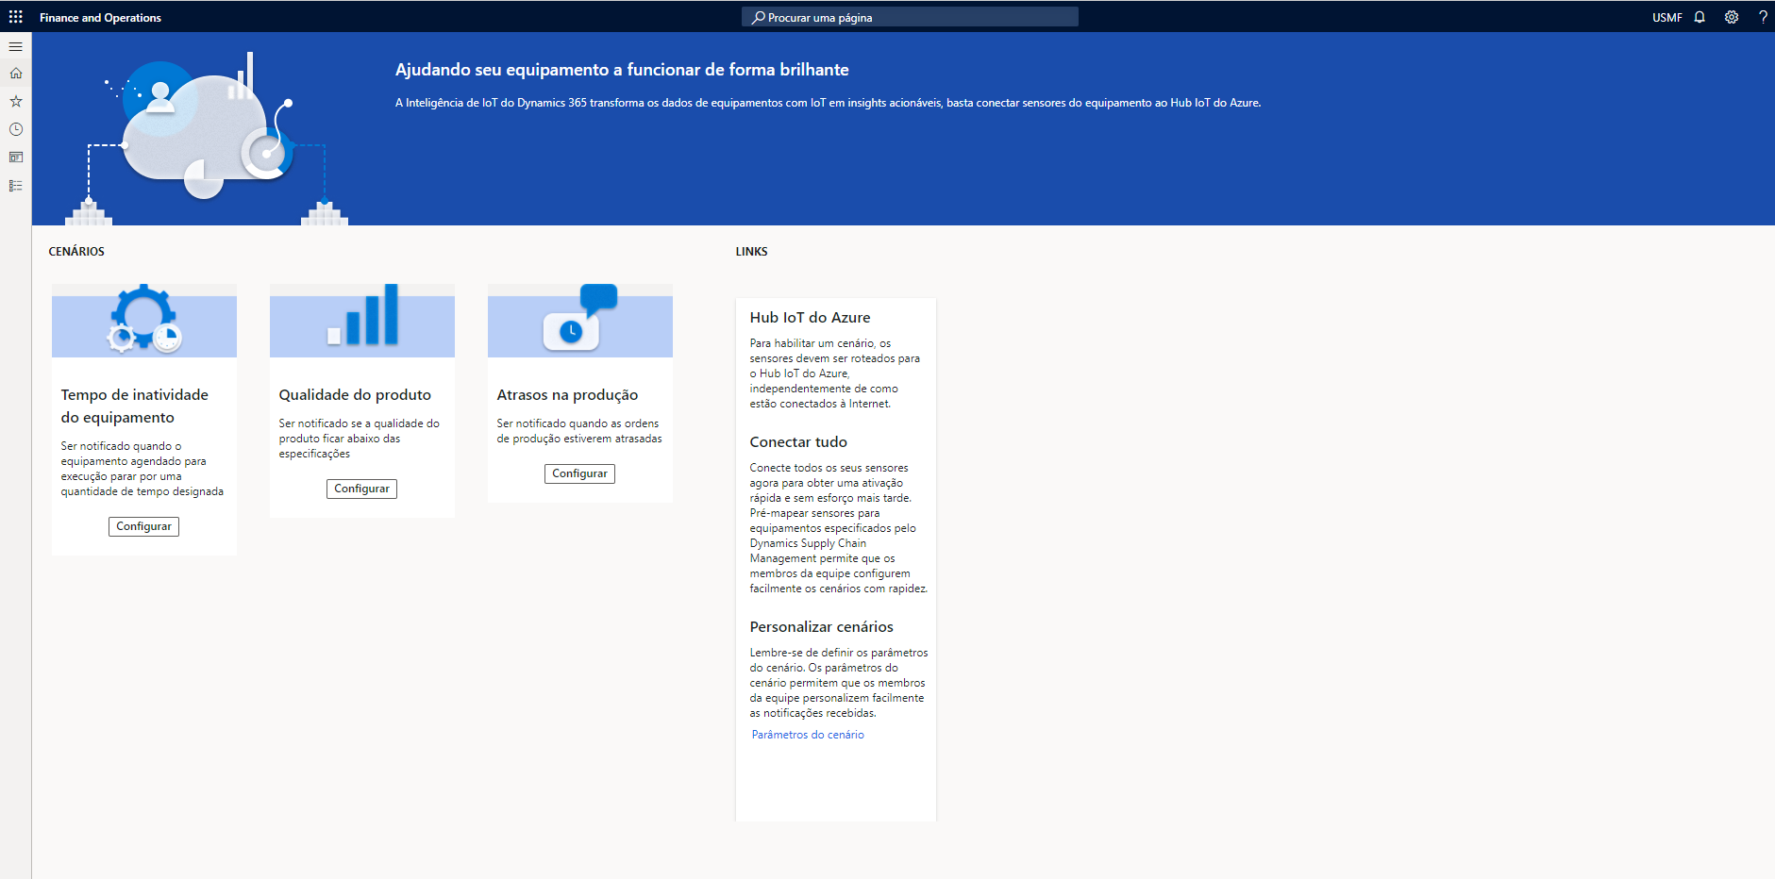Viewport: 1775px width, 879px height.
Task: Click the product quality bar chart thumbnail
Action: pos(362,321)
